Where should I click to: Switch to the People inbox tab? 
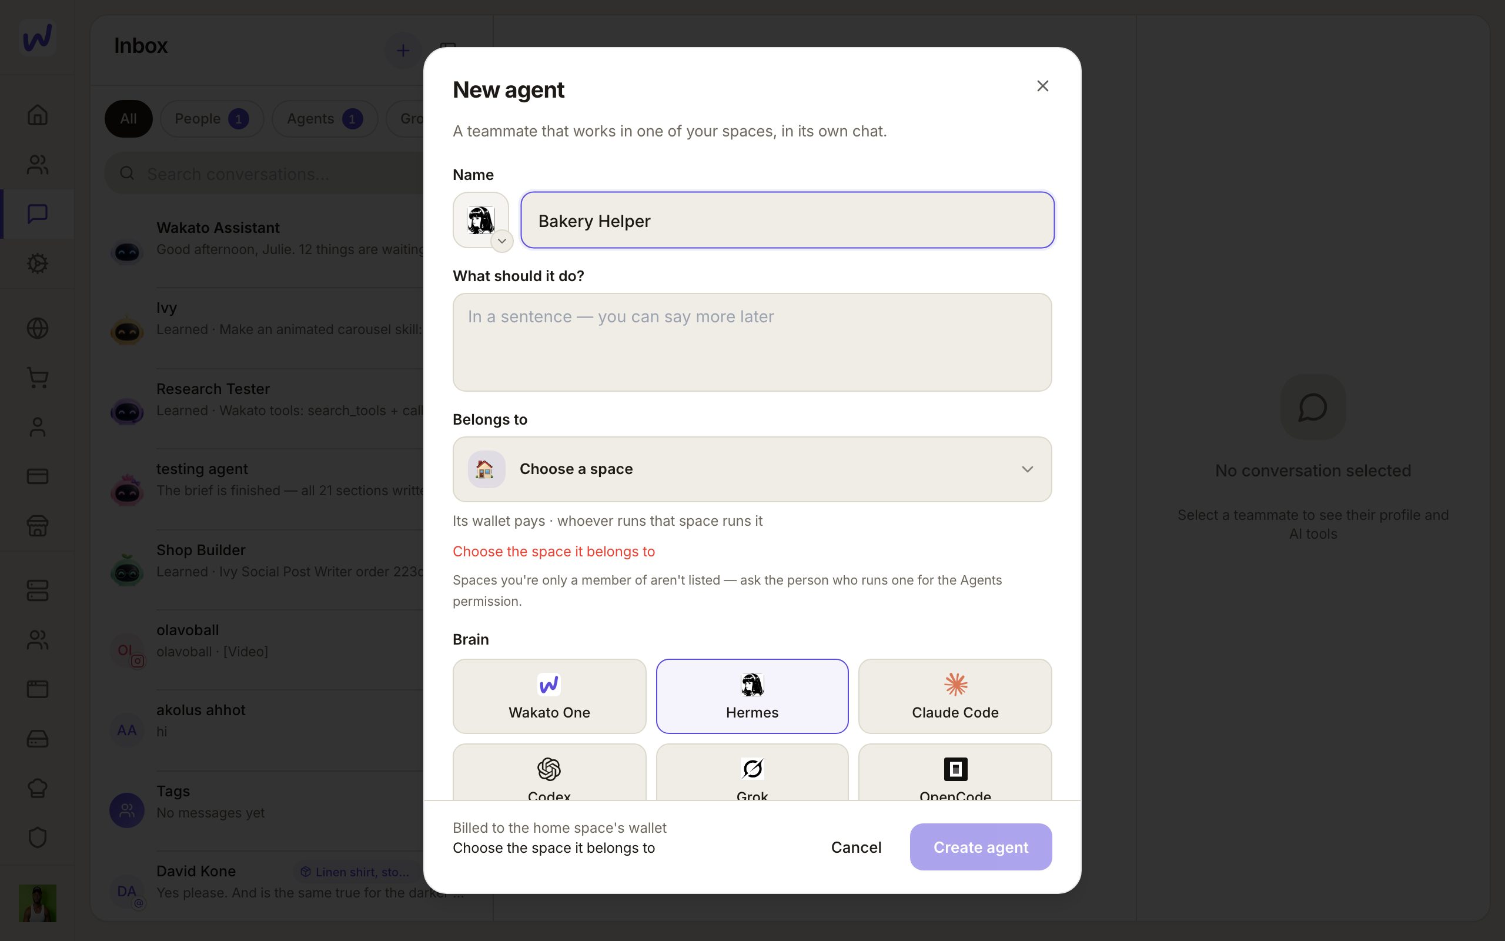[x=212, y=119]
